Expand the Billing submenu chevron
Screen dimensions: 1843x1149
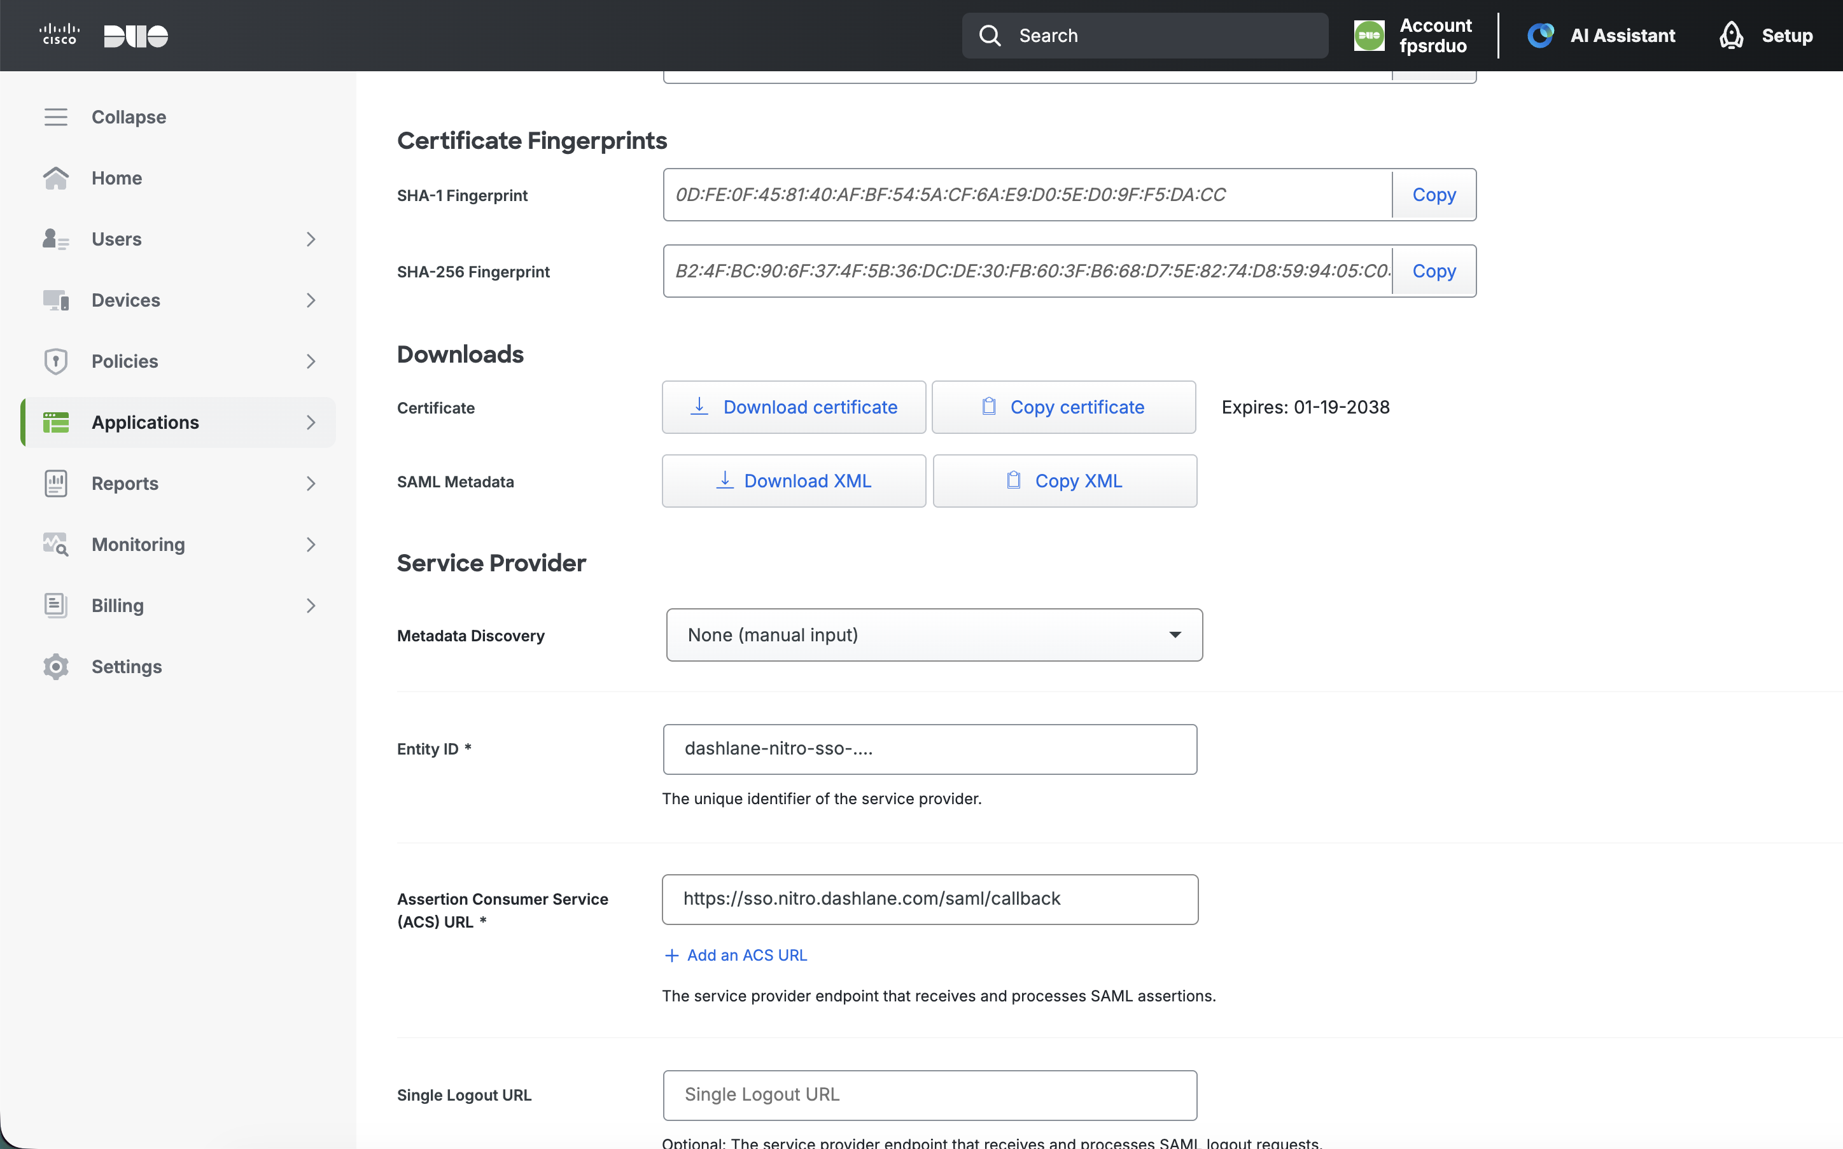pos(311,606)
